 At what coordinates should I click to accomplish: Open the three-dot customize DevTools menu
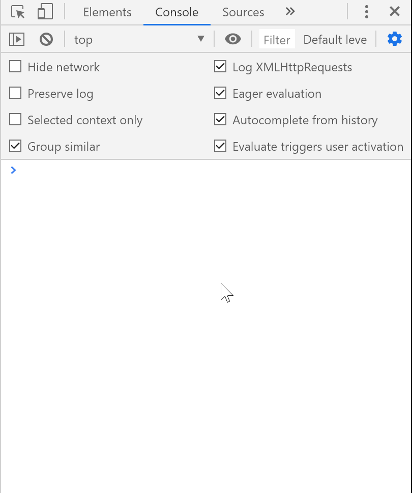click(x=367, y=12)
